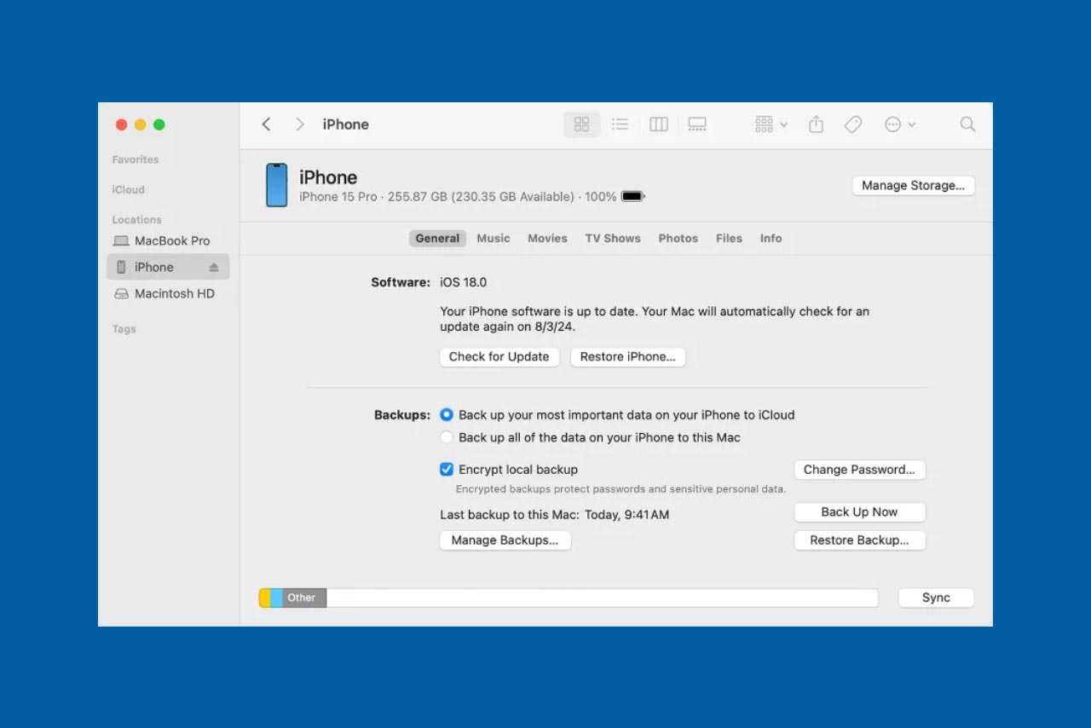Click the Other segment in storage bar
The width and height of the screenshot is (1091, 728).
click(x=303, y=598)
